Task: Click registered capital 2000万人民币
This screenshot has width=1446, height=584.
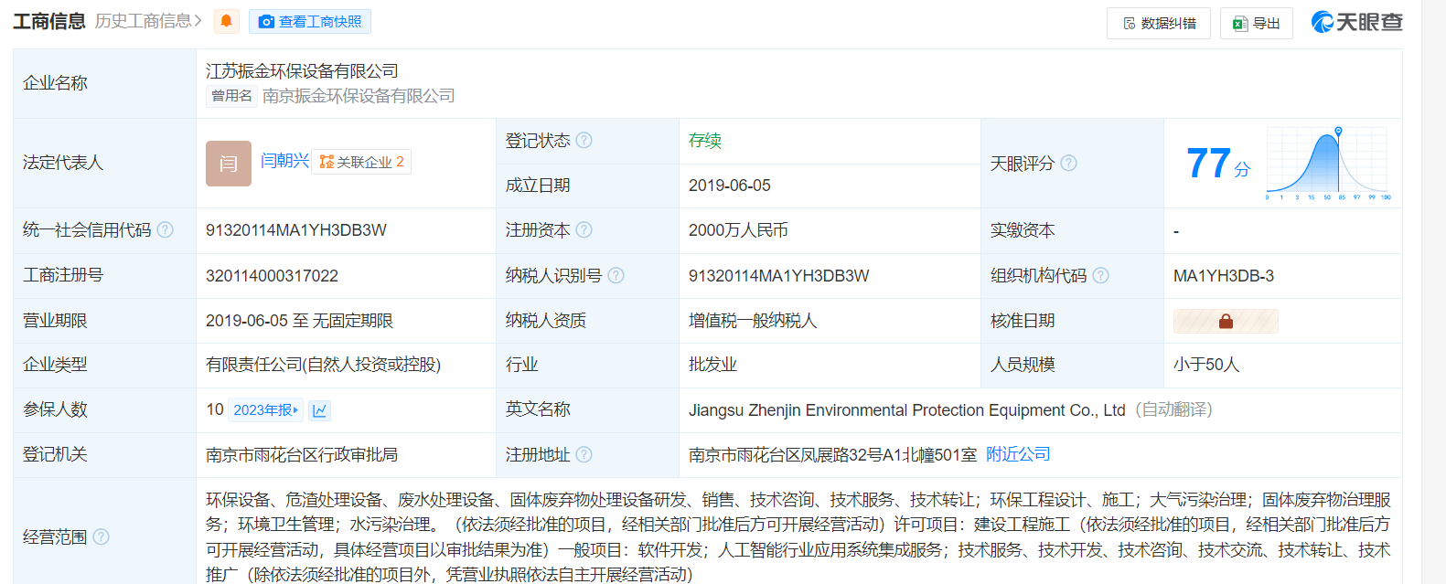Action: coord(738,230)
